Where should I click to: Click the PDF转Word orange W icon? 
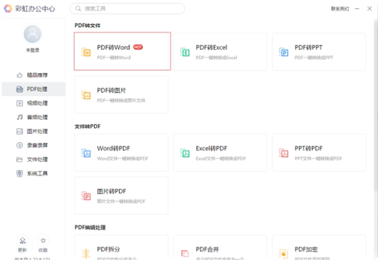point(86,52)
